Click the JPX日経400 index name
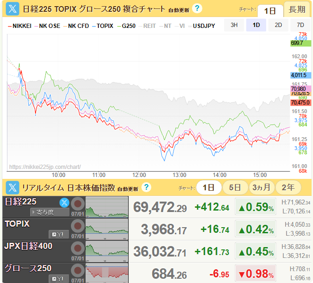Image resolution: width=313 pixels, height=283 pixels. pyautogui.click(x=28, y=246)
